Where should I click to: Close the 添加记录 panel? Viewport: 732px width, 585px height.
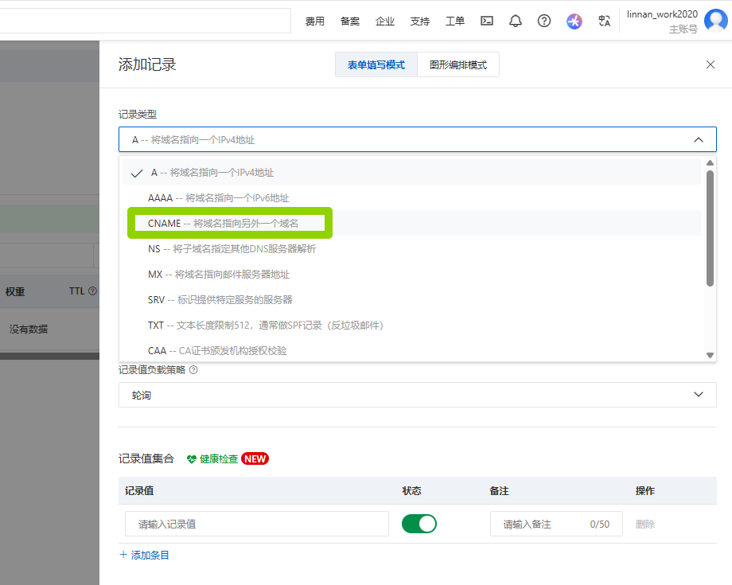click(x=711, y=64)
